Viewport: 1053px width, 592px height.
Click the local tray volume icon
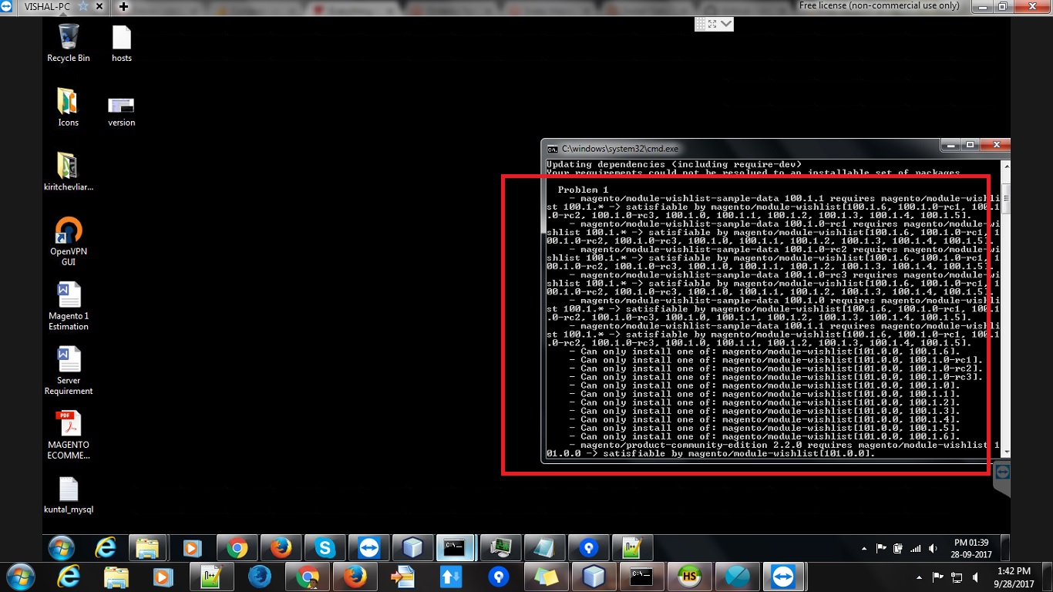977,577
